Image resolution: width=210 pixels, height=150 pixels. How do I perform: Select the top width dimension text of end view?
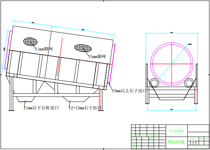(171, 32)
